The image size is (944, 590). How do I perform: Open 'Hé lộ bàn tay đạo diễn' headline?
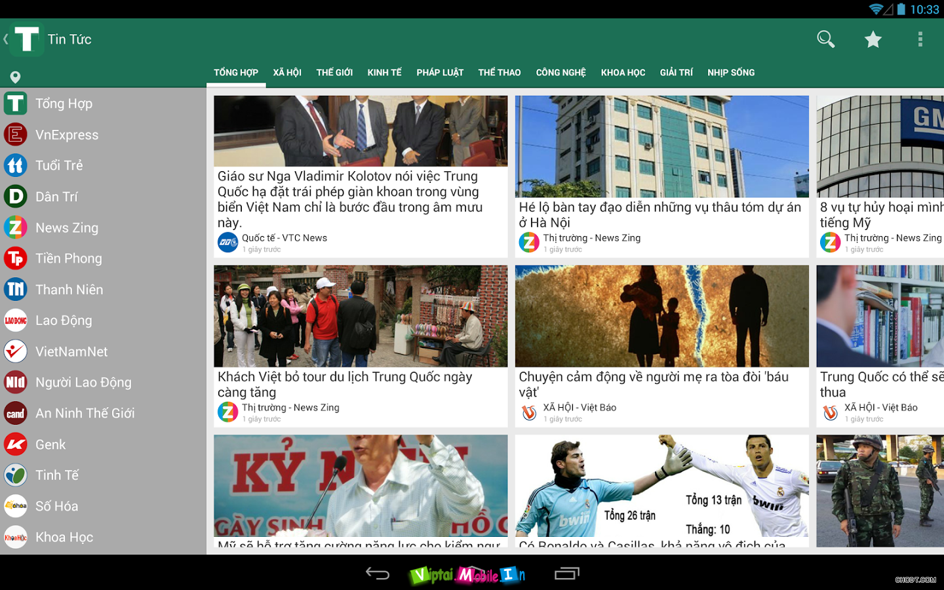(x=660, y=215)
